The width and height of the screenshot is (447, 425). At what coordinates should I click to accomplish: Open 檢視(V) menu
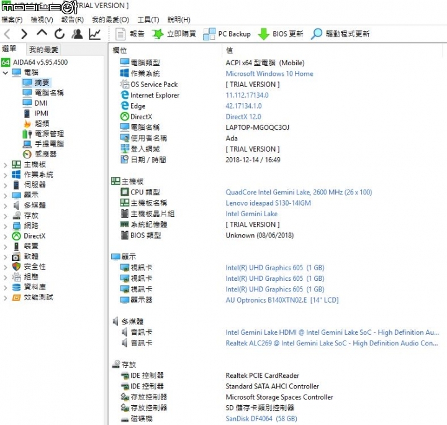click(42, 20)
